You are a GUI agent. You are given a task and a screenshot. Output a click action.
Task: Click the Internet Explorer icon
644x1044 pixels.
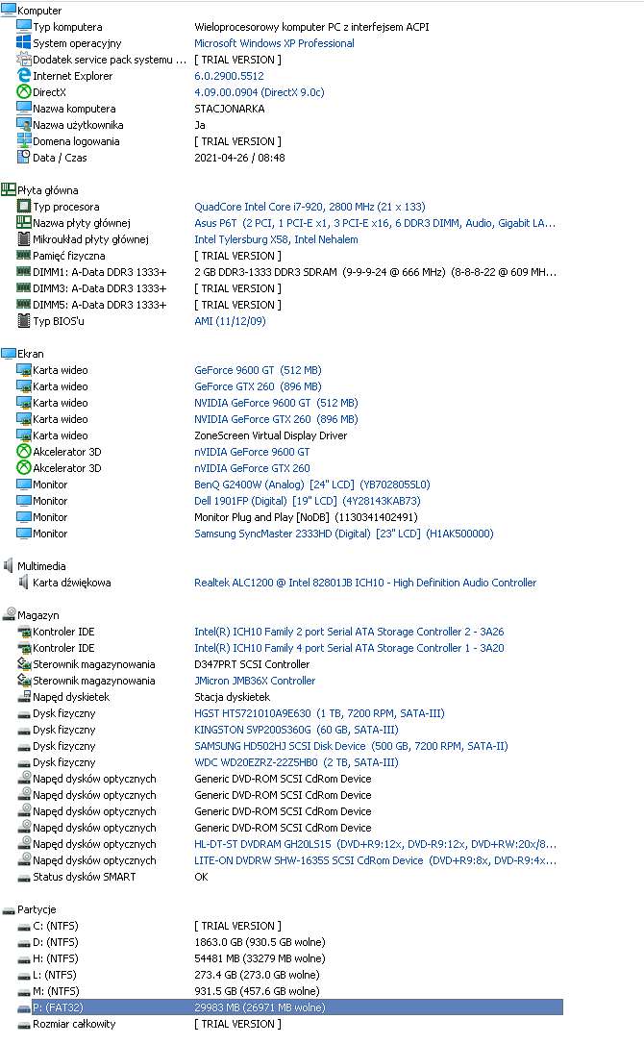point(24,75)
